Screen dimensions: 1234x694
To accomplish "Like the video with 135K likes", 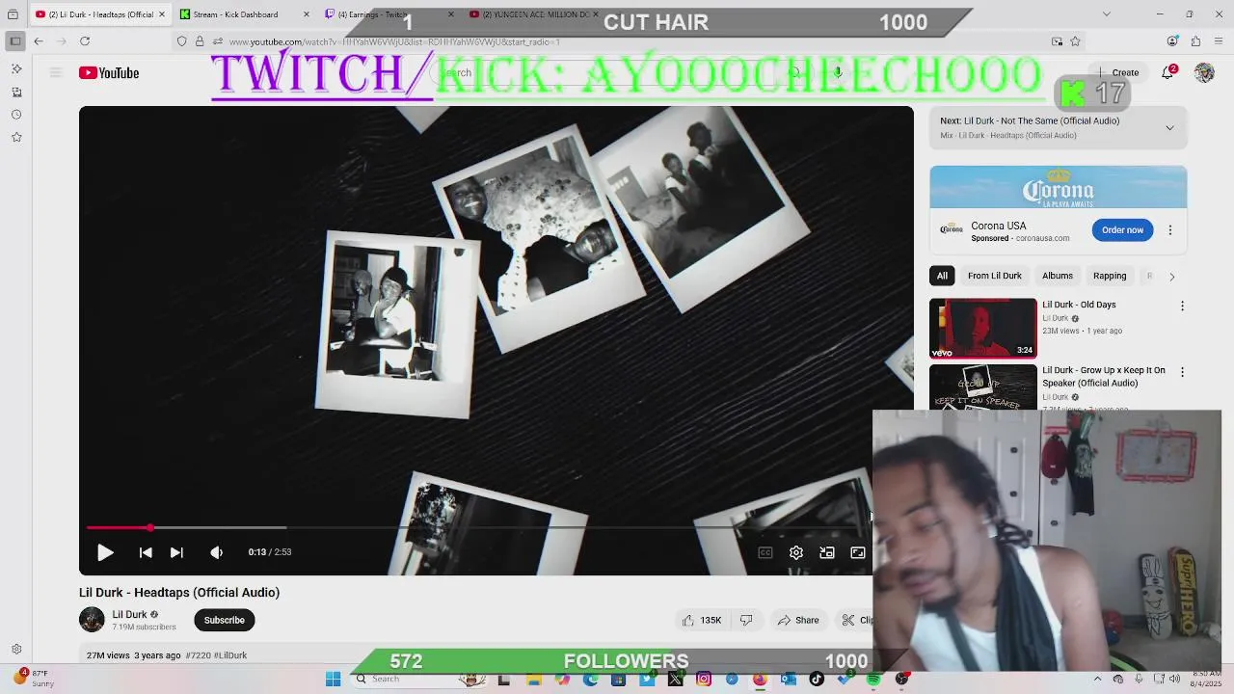I will click(x=702, y=620).
